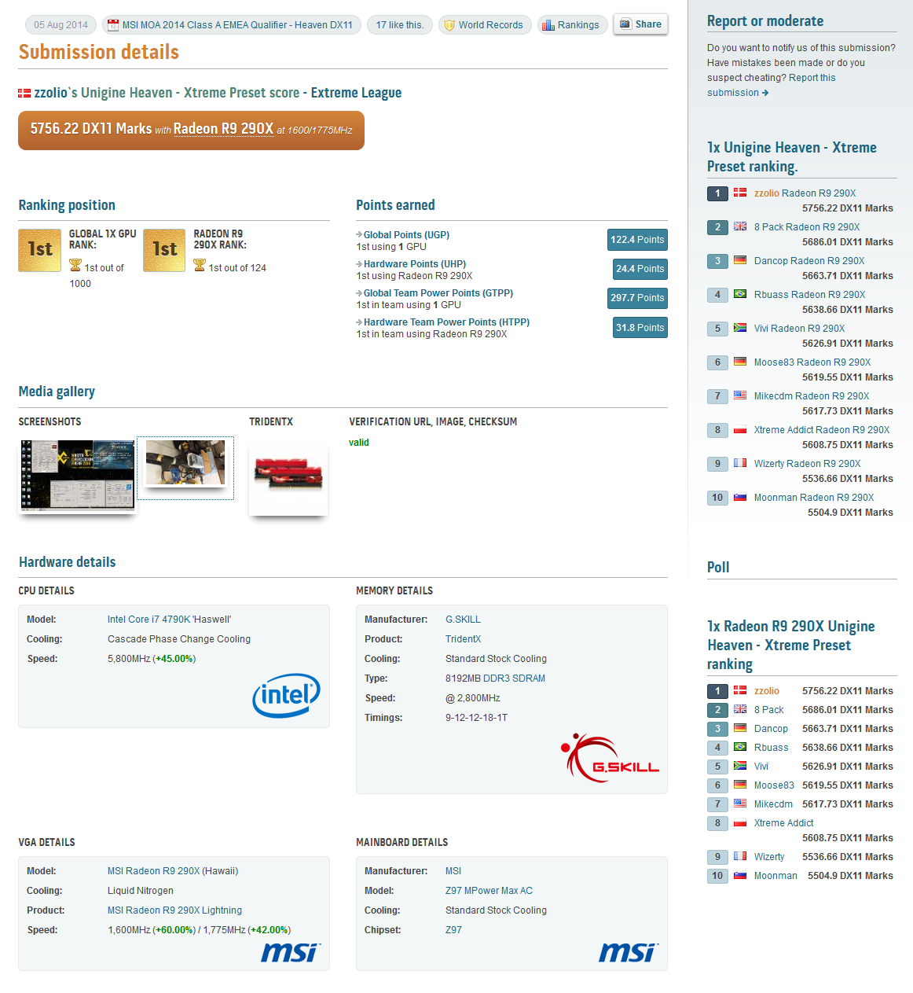Image resolution: width=913 pixels, height=993 pixels.
Task: Open Global Team Power Points (GTPP) link
Action: click(x=438, y=293)
